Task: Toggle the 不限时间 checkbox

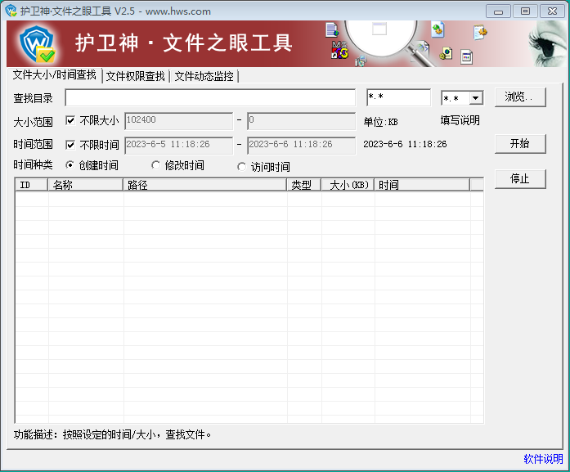Action: click(70, 145)
